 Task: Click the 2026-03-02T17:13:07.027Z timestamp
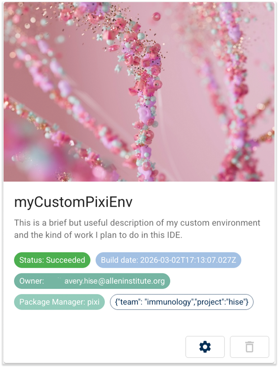point(188,260)
